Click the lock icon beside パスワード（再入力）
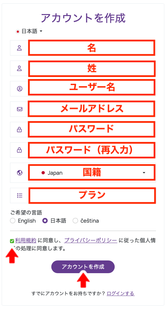Image resolution: width=166 pixels, height=312 pixels. tap(19, 150)
